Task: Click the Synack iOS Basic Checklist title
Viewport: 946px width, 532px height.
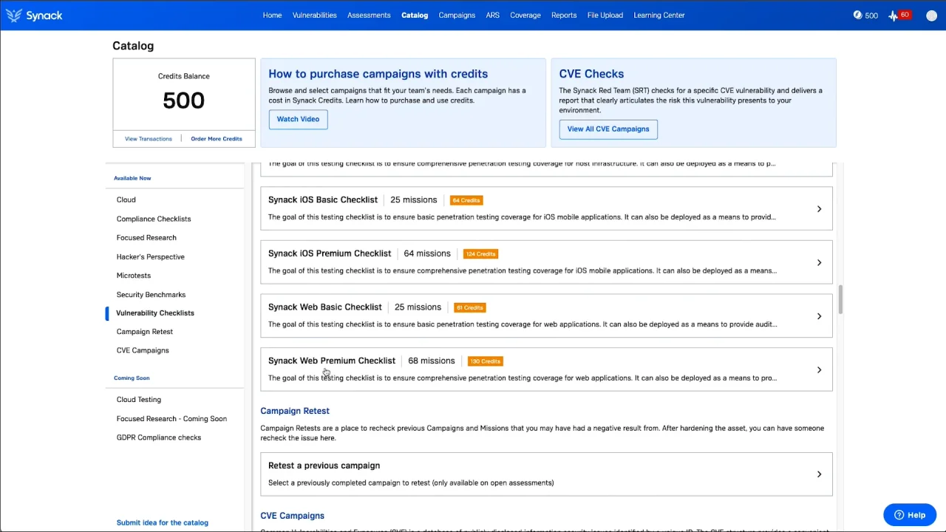Action: tap(323, 199)
